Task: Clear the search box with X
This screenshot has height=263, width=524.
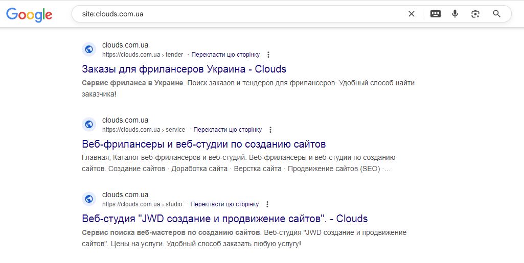Action: 412,14
